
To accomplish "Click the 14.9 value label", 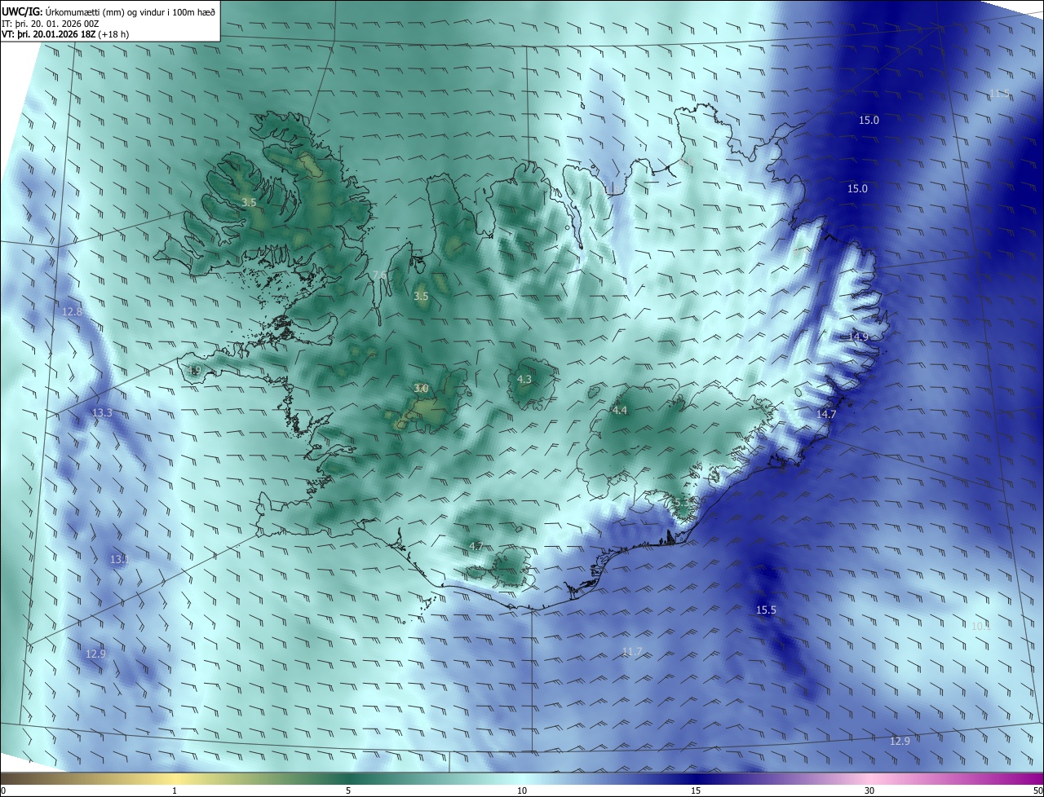I will click(858, 337).
